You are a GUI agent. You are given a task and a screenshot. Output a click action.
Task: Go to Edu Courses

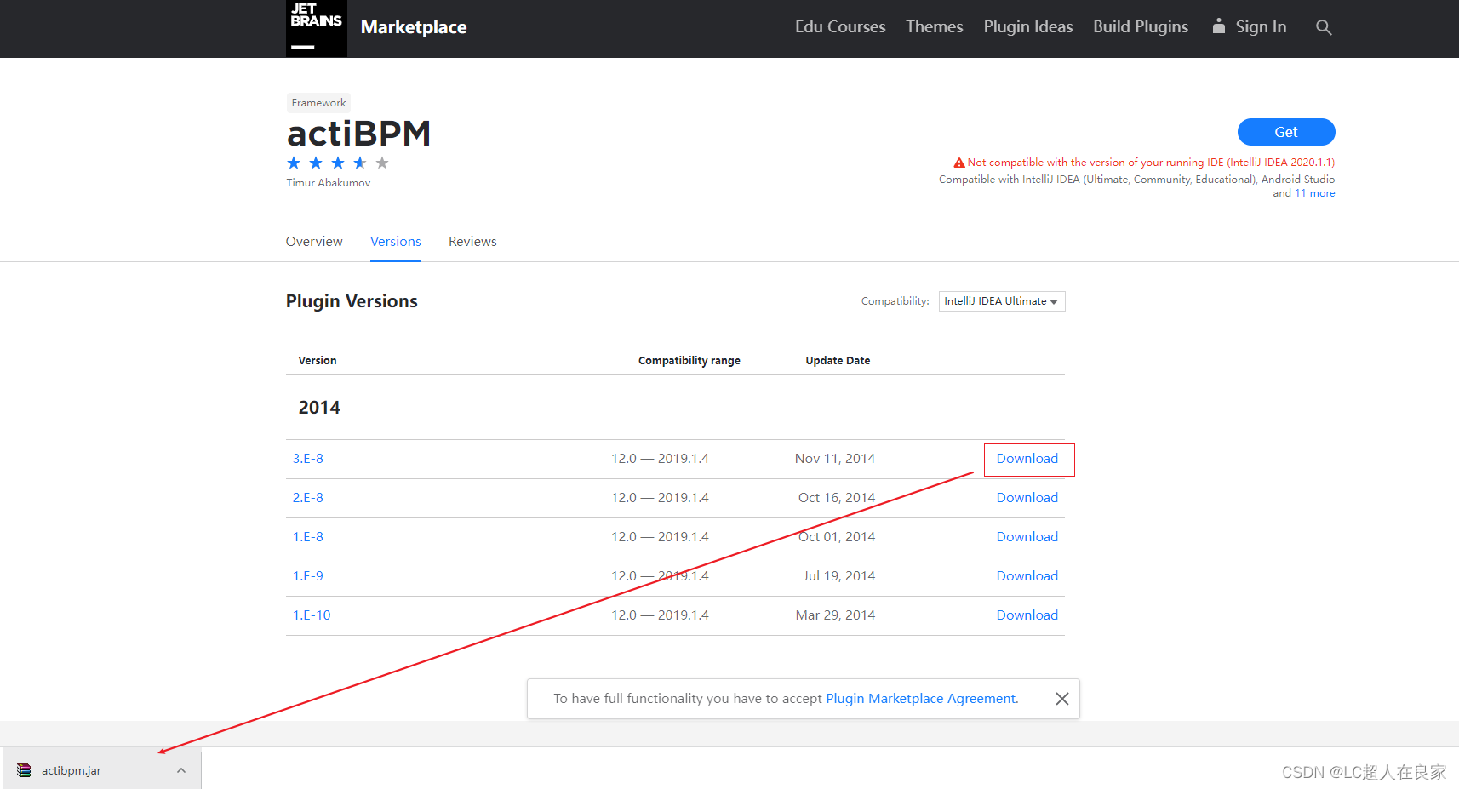(x=840, y=27)
